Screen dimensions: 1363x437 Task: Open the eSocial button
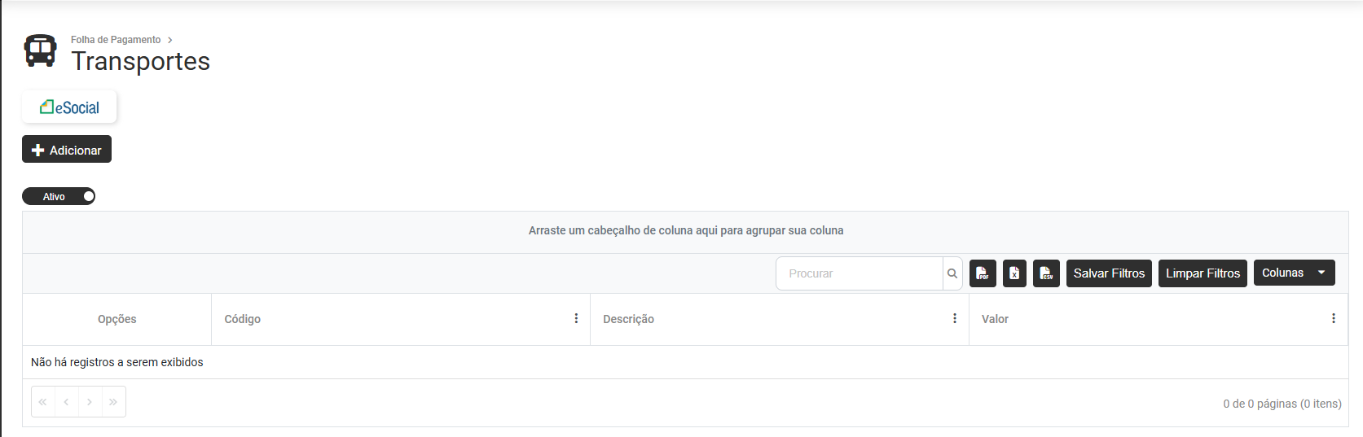pos(69,107)
